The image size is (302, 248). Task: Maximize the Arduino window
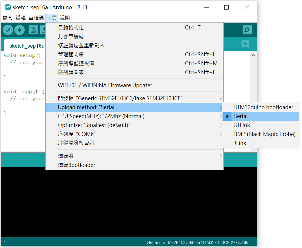pos(227,8)
